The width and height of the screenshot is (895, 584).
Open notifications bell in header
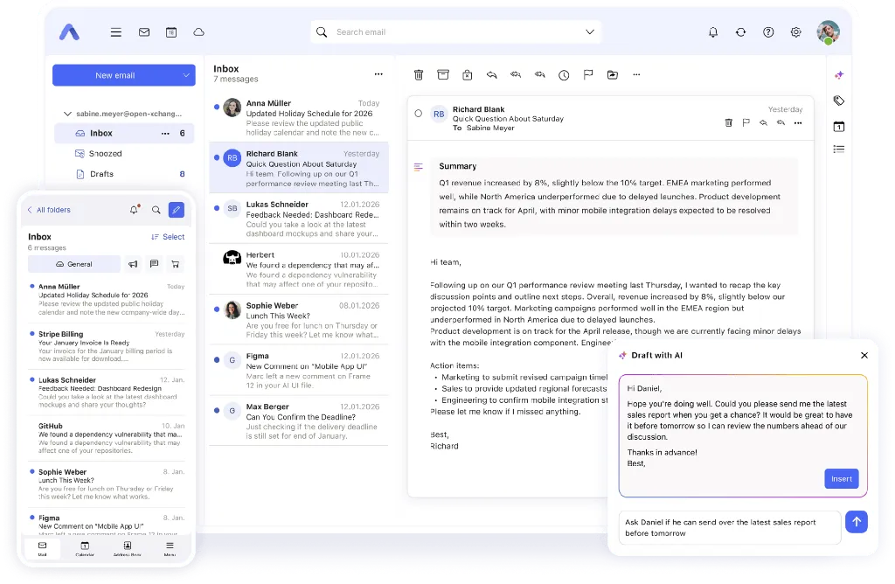713,32
